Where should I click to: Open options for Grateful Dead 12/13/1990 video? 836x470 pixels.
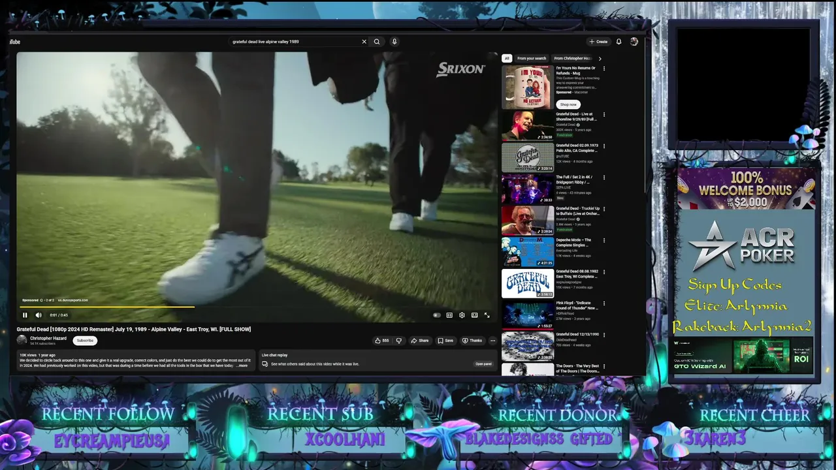click(x=604, y=336)
